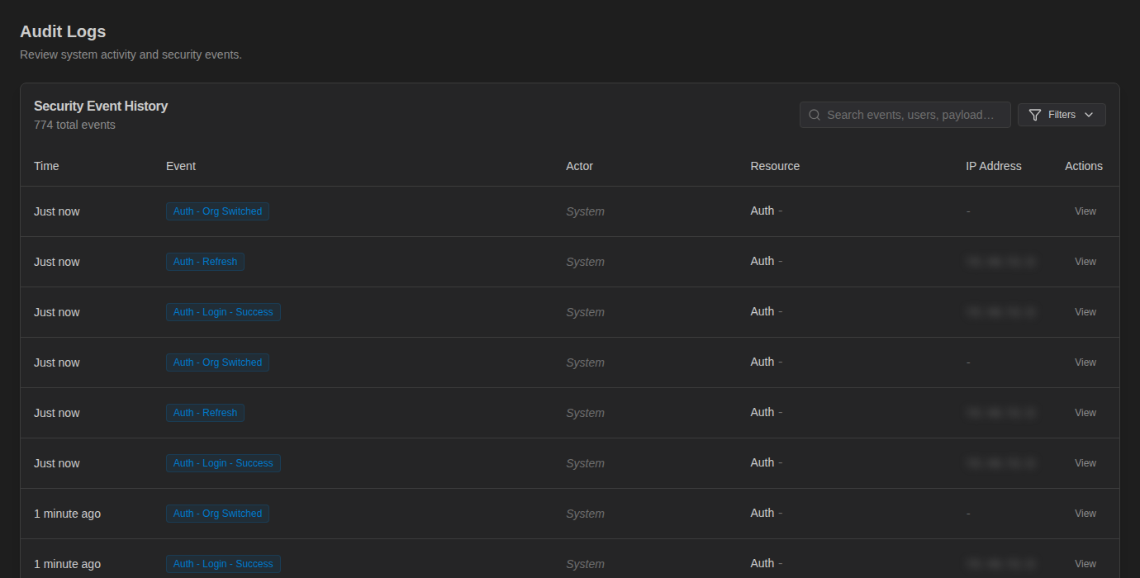Click the Actor column header

579,166
